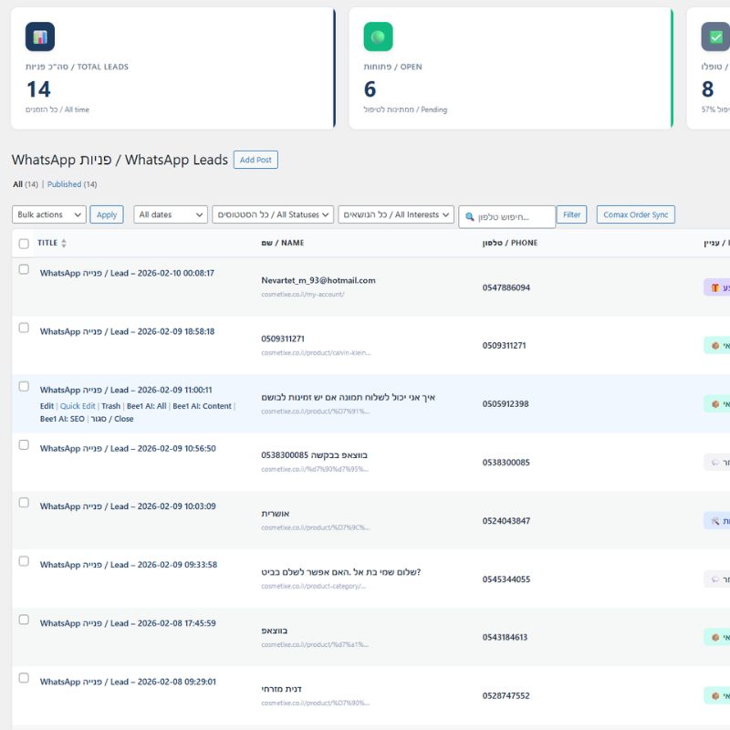Image resolution: width=730 pixels, height=730 pixels.
Task: Click the package interest badge for 0509311271
Action: click(x=717, y=346)
